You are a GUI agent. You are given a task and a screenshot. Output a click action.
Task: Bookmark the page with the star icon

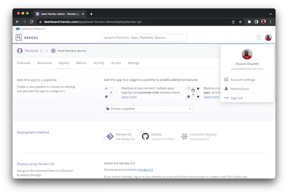(x=240, y=22)
